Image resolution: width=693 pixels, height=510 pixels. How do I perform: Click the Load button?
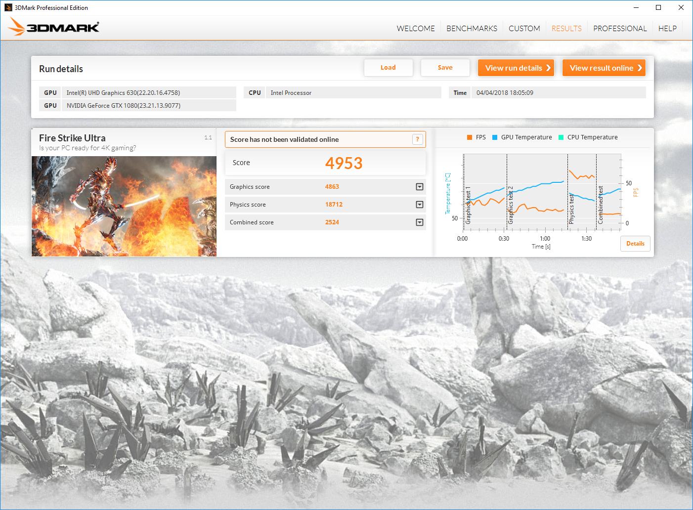point(389,68)
